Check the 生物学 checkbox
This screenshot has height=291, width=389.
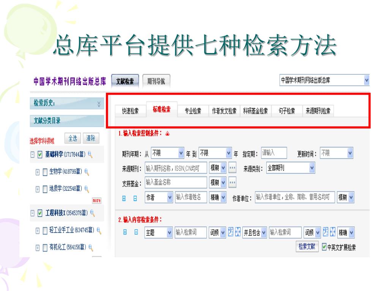(45, 172)
